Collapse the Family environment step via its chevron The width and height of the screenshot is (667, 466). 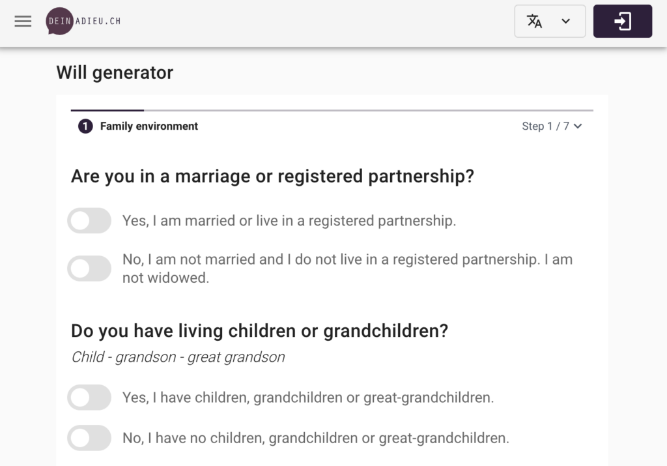pos(578,126)
